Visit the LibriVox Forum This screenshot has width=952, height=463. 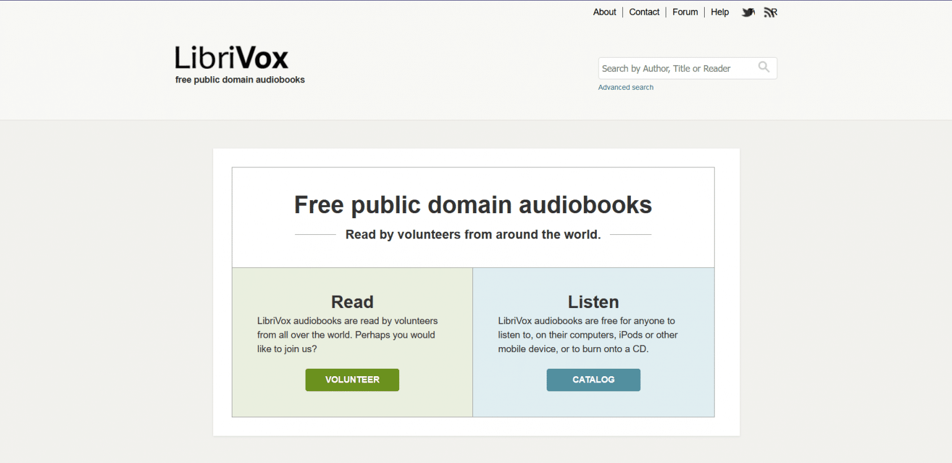(685, 12)
